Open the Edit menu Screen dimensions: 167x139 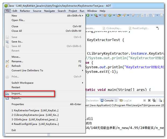click(15, 11)
